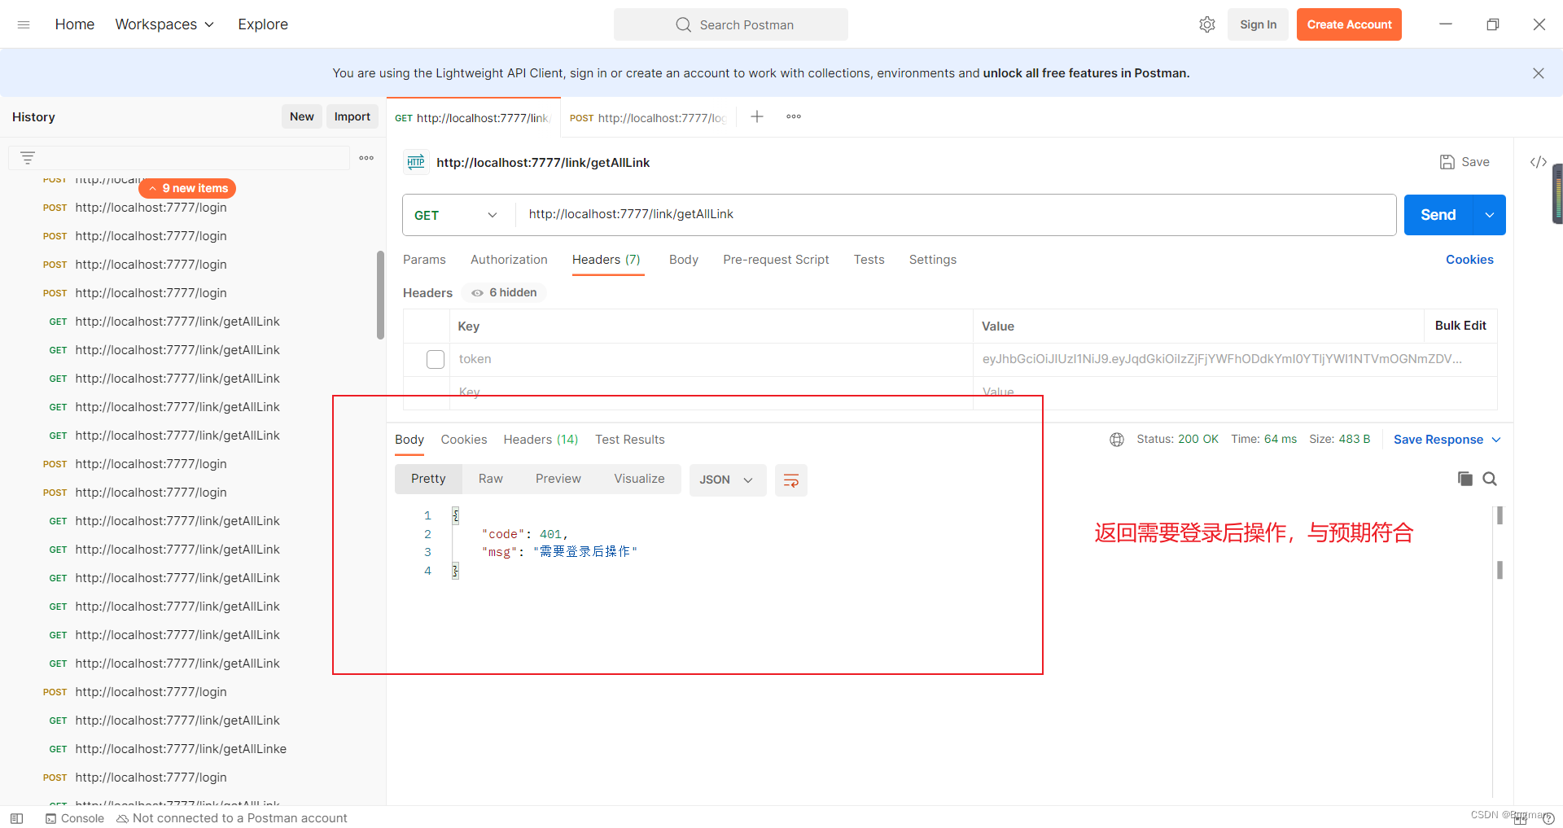Toggle line wrap icon in response
The height and width of the screenshot is (828, 1563).
(790, 480)
